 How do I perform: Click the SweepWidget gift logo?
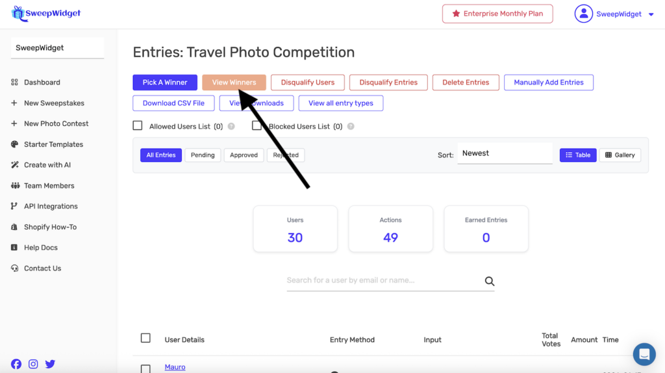(x=18, y=14)
